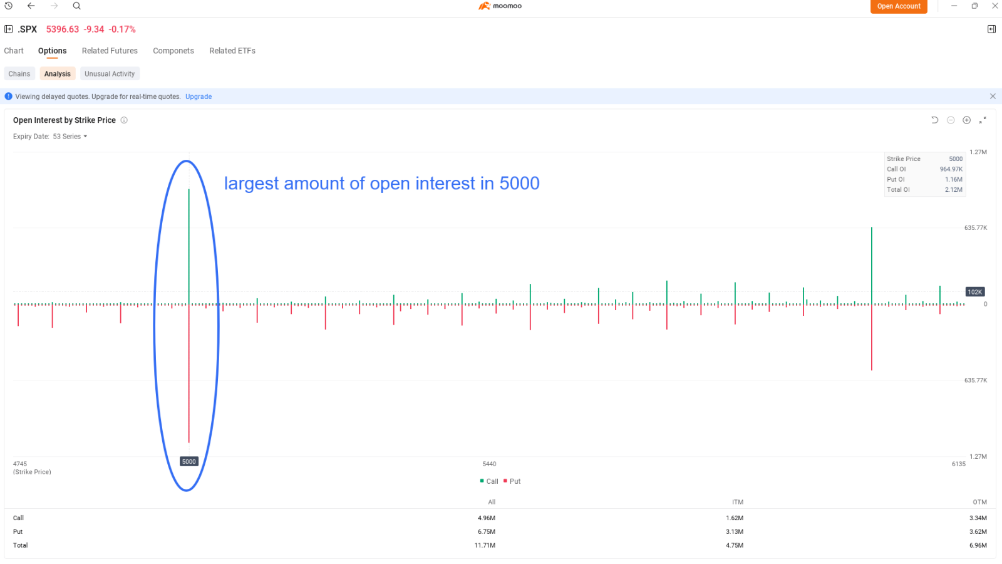Restore the moomoo window size
Viewport: 1002px width, 564px height.
(974, 6)
